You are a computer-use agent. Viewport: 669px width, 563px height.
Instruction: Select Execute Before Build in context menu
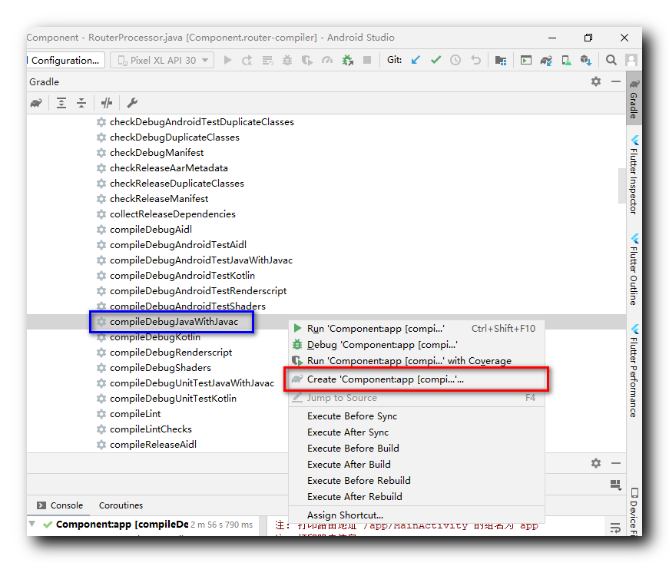tap(416, 449)
